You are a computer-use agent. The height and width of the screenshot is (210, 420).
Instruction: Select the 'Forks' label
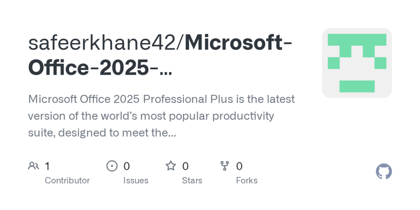coord(247,180)
